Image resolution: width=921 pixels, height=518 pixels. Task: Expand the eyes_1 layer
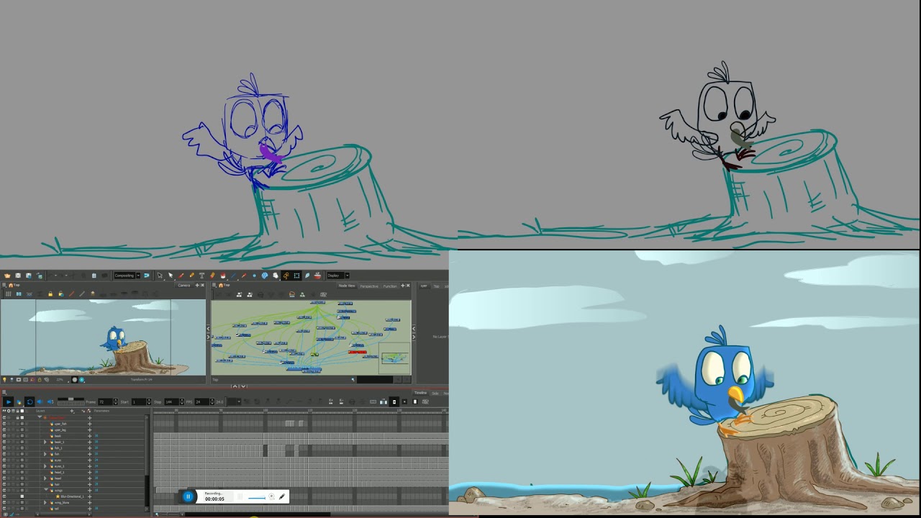coord(45,466)
